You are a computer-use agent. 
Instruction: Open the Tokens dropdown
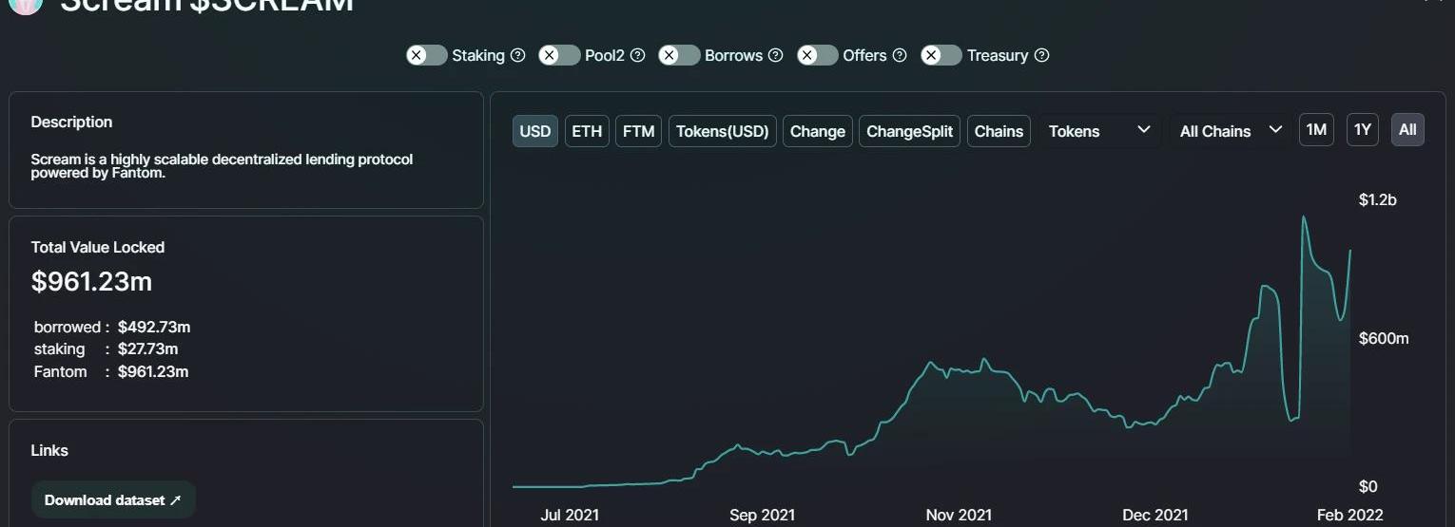click(x=1099, y=131)
